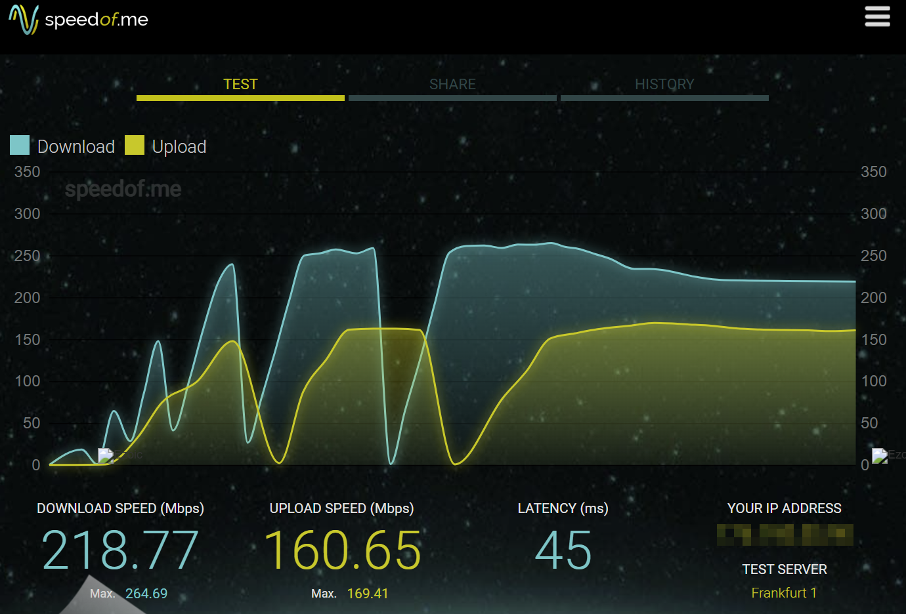
Task: Click the TEST SERVER label
Action: [785, 569]
